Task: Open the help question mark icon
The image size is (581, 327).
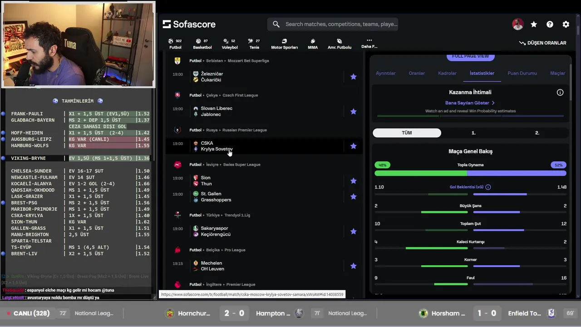Action: [x=550, y=25]
